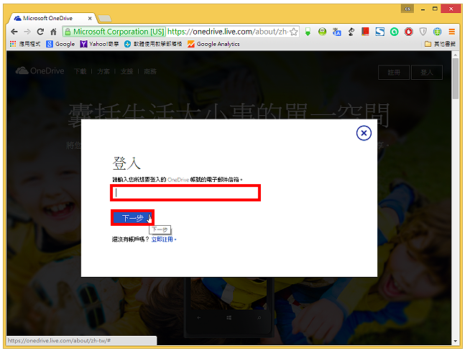Click the red book extension icon
470x356 pixels.
[x=365, y=32]
